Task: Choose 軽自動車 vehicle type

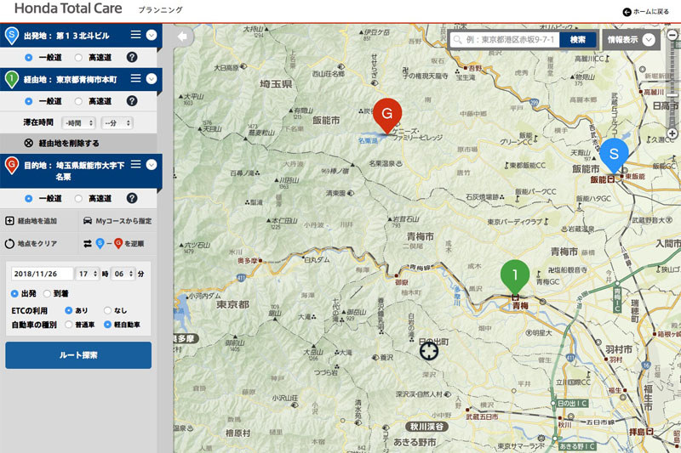Action: point(108,325)
